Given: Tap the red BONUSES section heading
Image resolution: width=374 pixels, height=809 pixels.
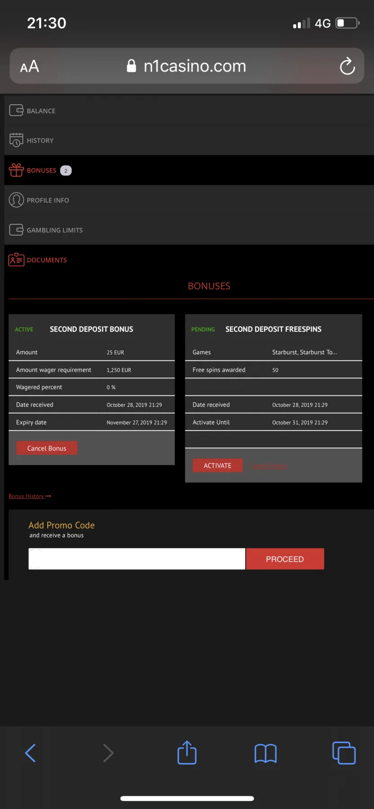Looking at the screenshot, I should (x=209, y=286).
